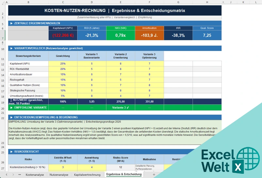Viewport: 262px width, 178px height.
Task: Select the Nutzwert total 276,00 cell
Action: click(121, 102)
